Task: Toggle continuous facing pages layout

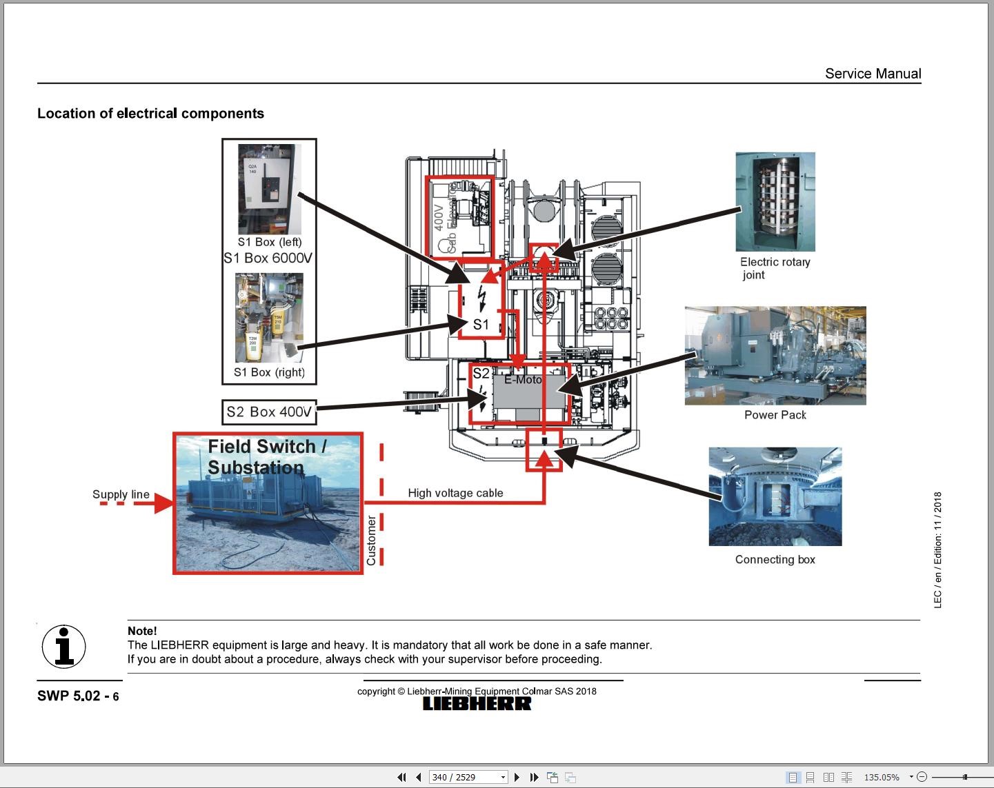Action: click(x=848, y=776)
